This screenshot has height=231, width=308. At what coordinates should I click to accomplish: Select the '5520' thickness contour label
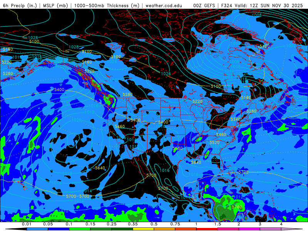point(214,142)
